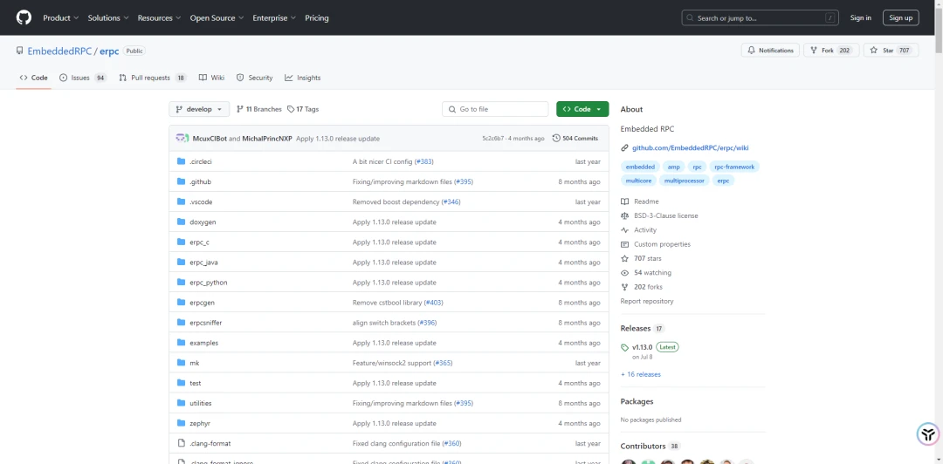The height and width of the screenshot is (464, 943).
Task: Open the Notifications bell button
Action: click(769, 51)
